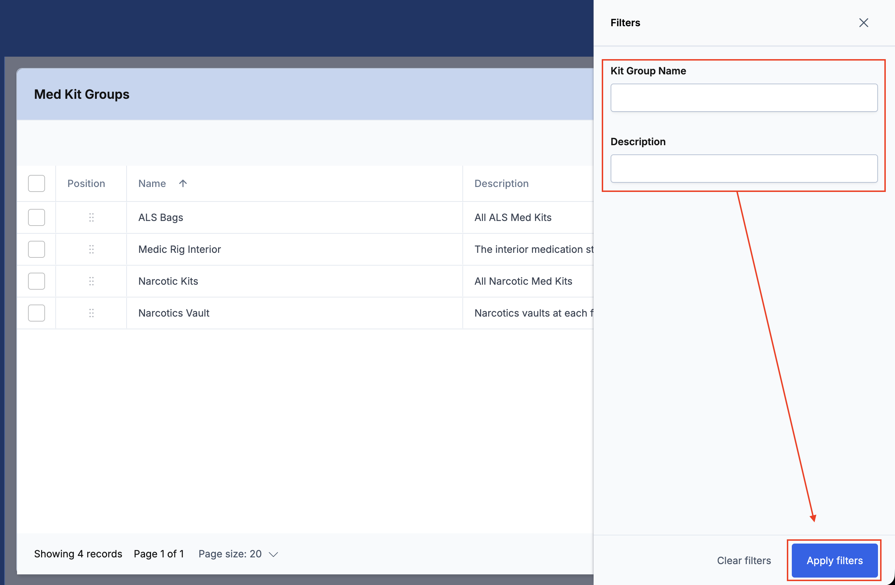The width and height of the screenshot is (895, 585).
Task: Click the All Narcotic Med Kits description
Action: (523, 281)
